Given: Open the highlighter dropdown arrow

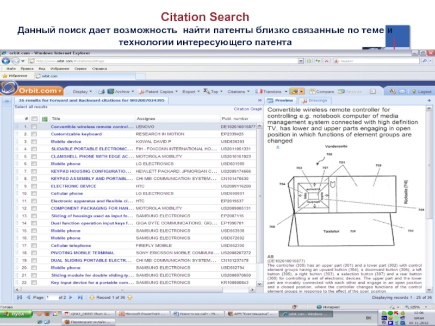Looking at the screenshot, I should pyautogui.click(x=301, y=91).
